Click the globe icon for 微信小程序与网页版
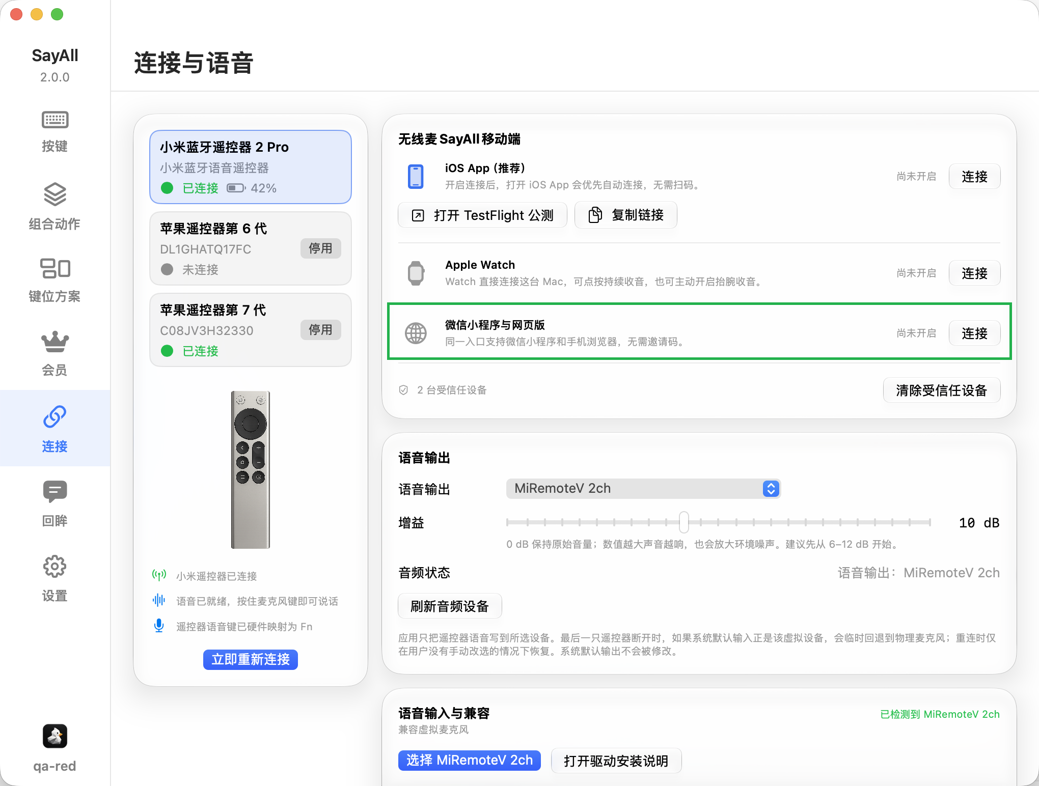Image resolution: width=1039 pixels, height=786 pixels. point(416,333)
